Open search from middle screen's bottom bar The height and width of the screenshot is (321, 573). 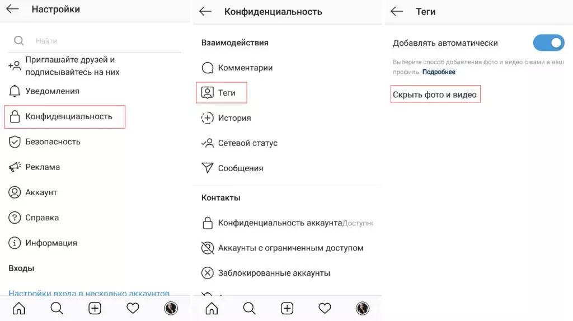(x=249, y=309)
